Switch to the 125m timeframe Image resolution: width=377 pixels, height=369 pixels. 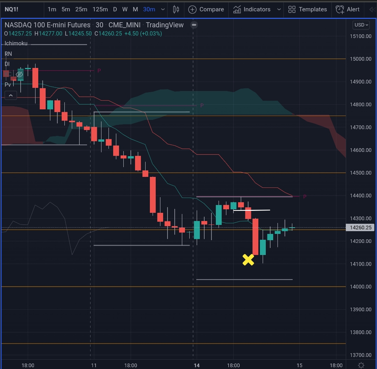[100, 9]
